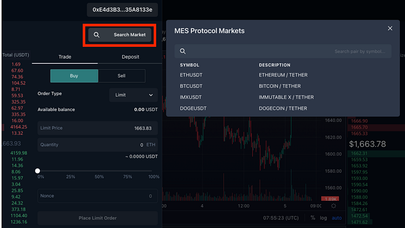
Task: Click the Quantity input field
Action: (98, 145)
